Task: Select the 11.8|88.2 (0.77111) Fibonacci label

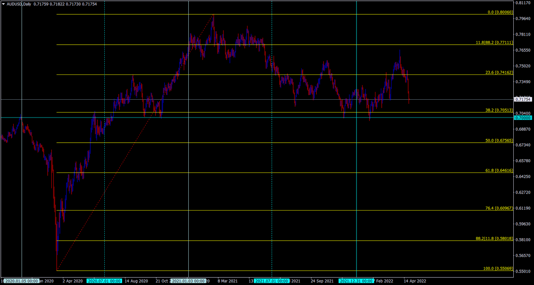Action: click(x=495, y=43)
